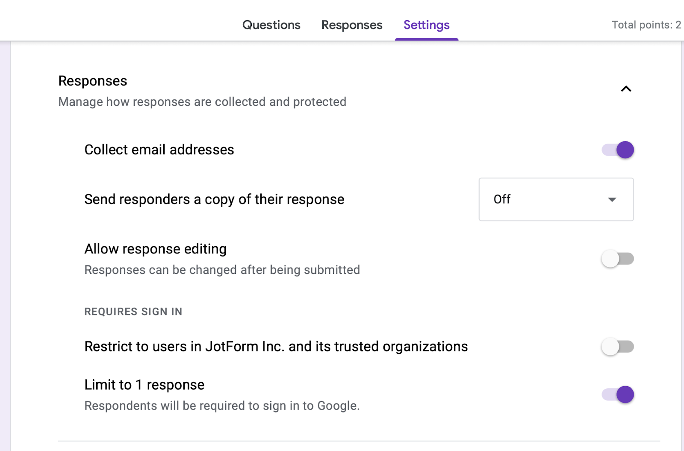Screen dimensions: 684x451
Task: Open the 'Send responders a copy' dropdown
Action: 556,199
